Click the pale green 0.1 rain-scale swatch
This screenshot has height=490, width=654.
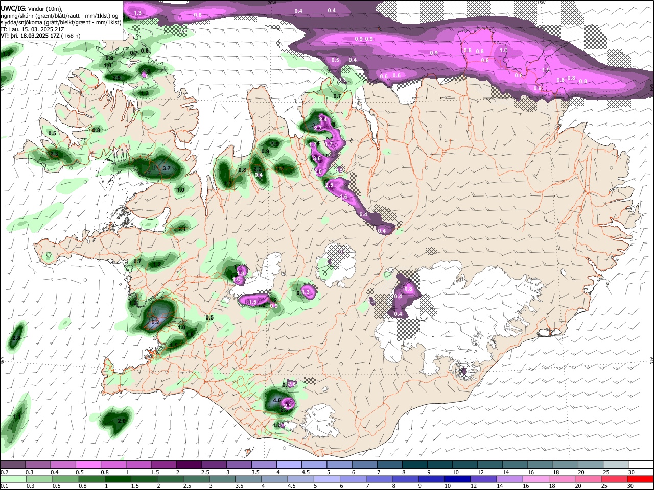14,479
